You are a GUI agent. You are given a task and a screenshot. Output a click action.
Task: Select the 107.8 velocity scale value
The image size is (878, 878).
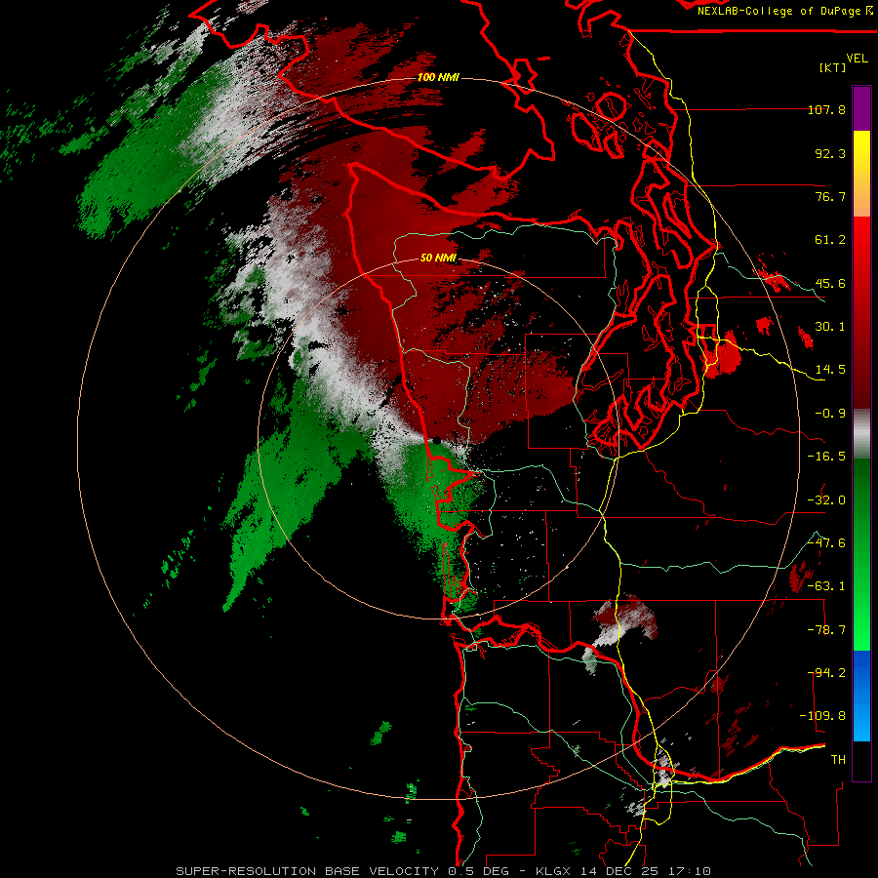(826, 109)
